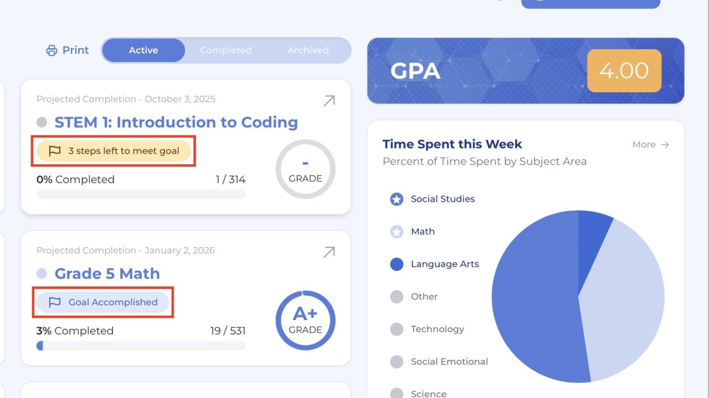Click the printer icon

coord(52,50)
